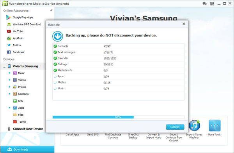
Task: Click the 62% backup progress bar
Action: point(118,117)
